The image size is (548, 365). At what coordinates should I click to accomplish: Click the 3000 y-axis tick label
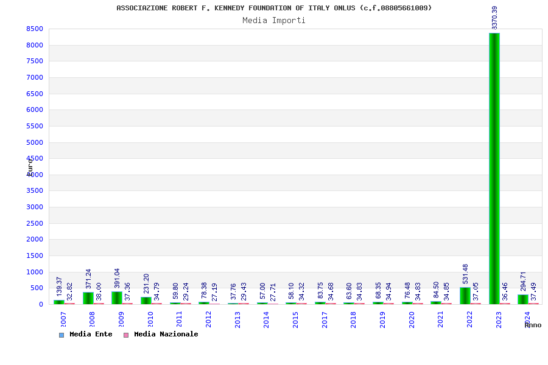pos(35,207)
